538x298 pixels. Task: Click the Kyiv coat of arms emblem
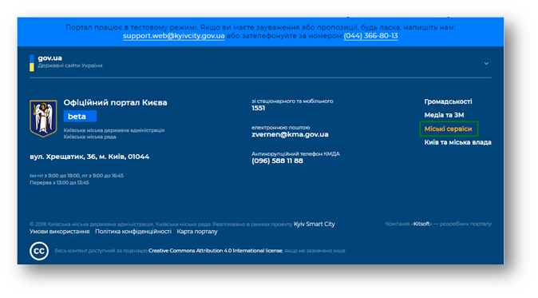[43, 118]
